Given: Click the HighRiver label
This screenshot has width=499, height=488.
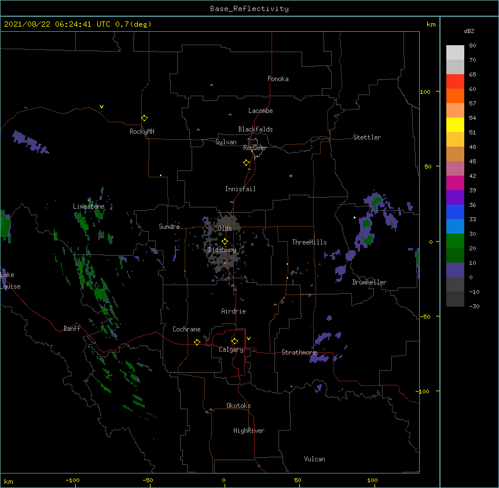Looking at the screenshot, I should [x=249, y=431].
